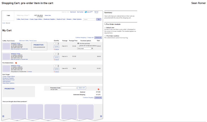
Task: Click the Apply code button
Action: click(x=81, y=88)
